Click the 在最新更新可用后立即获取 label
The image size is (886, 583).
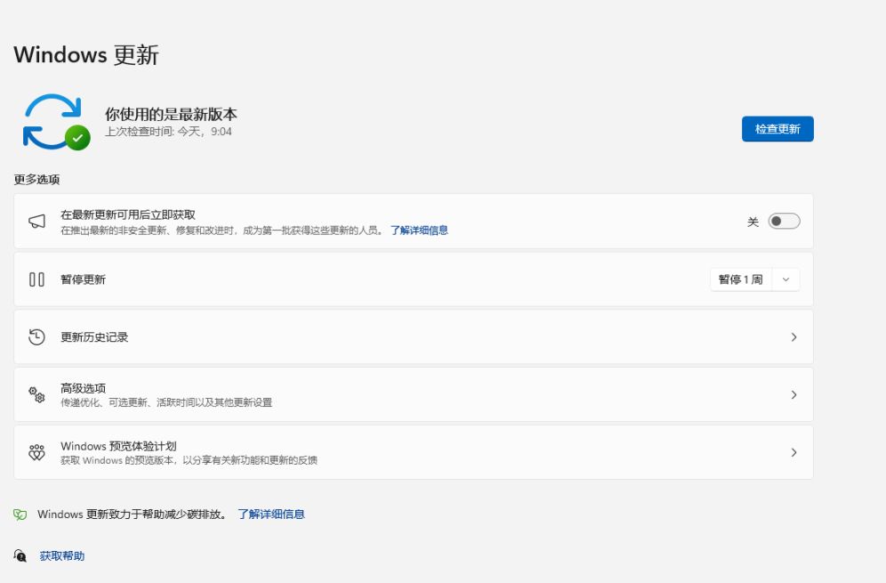tap(128, 215)
